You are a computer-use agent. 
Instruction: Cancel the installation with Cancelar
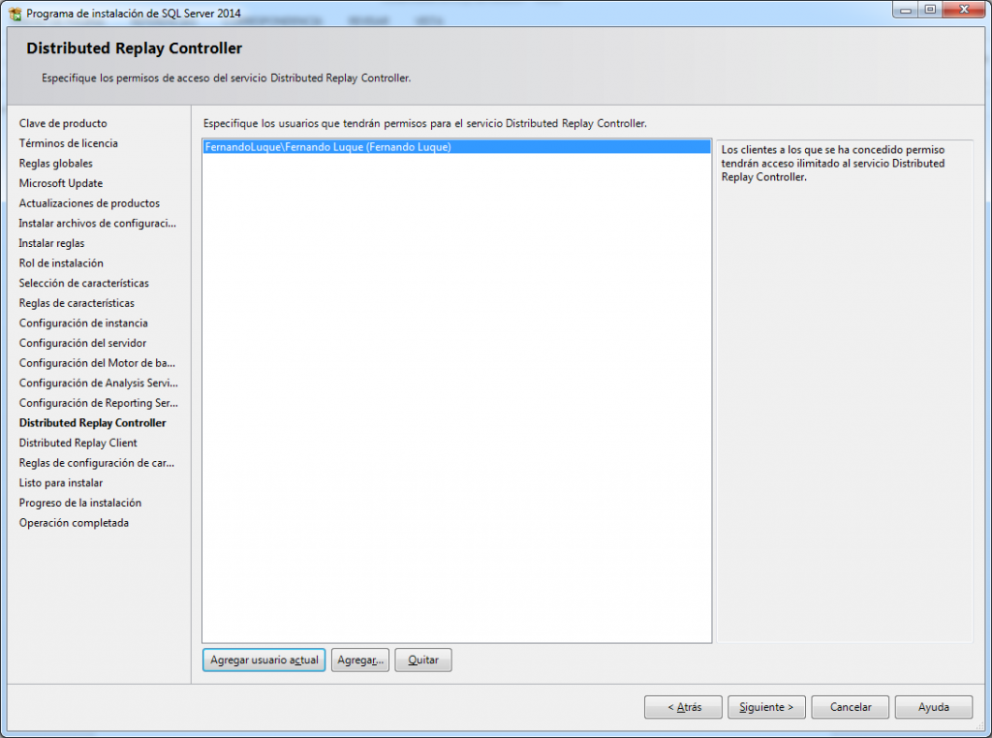(x=851, y=707)
